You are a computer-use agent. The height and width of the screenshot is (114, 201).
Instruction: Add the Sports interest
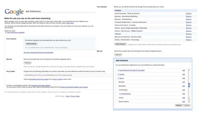click(x=184, y=78)
